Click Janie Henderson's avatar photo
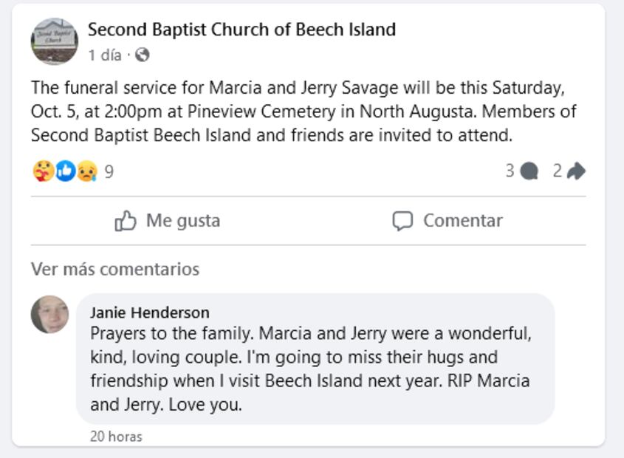 (49, 315)
